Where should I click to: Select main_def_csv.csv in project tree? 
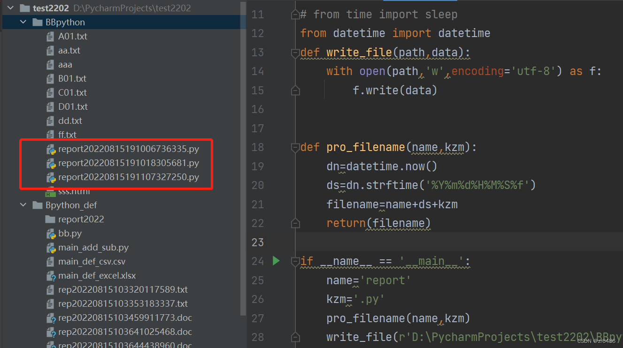click(x=92, y=261)
